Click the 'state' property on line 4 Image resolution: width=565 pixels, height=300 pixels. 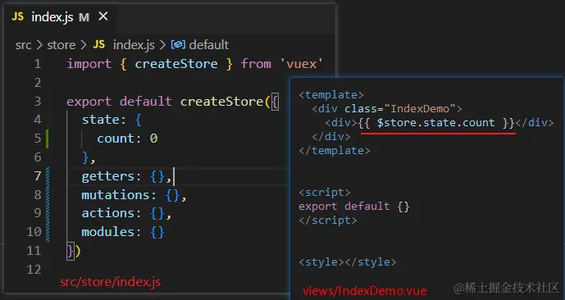[x=100, y=120]
